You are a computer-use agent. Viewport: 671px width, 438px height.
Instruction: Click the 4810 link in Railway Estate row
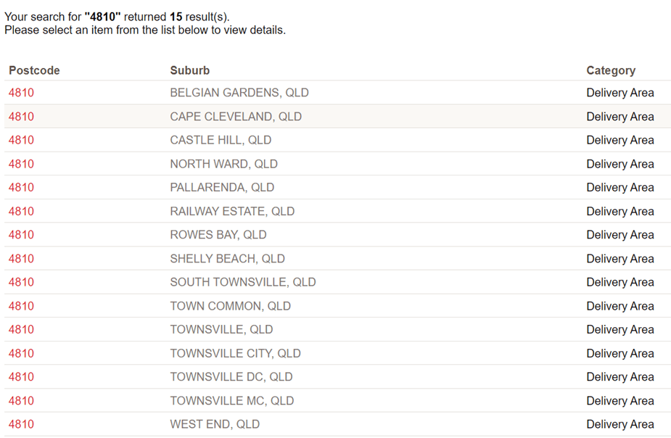pos(21,211)
